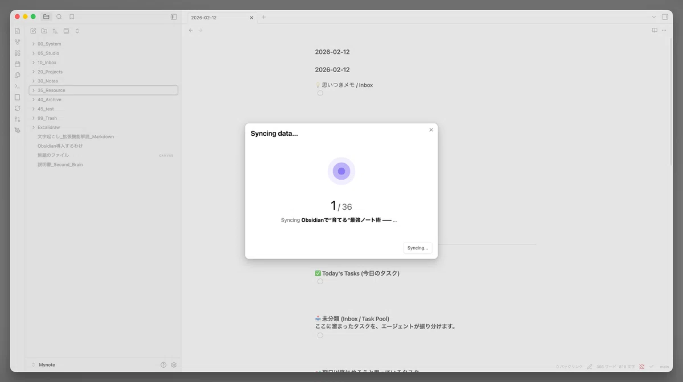Open command palette ribbon icon
The height and width of the screenshot is (382, 683).
point(18,86)
